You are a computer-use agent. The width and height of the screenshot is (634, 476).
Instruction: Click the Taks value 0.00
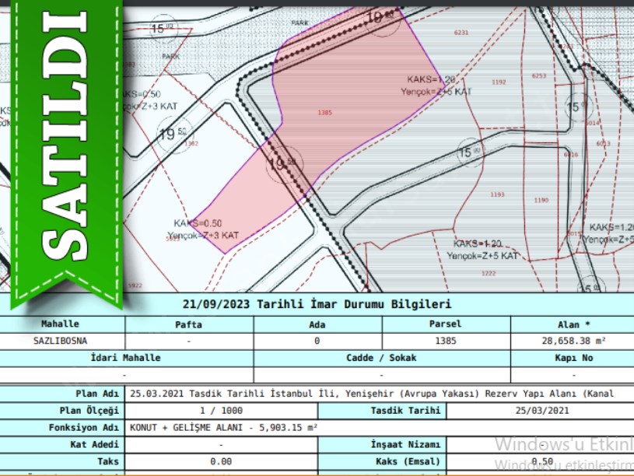click(x=221, y=461)
